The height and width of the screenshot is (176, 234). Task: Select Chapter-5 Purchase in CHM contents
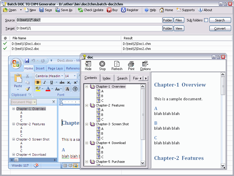[x=110, y=162]
